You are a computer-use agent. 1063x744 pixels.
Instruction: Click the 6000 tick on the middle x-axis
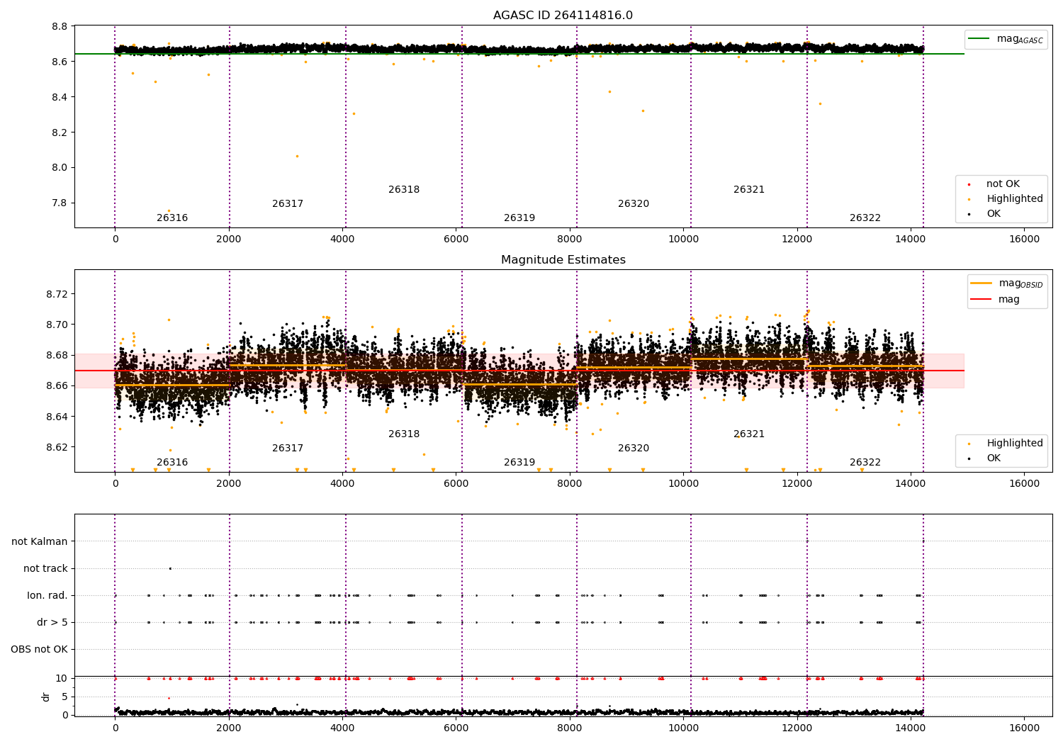(456, 484)
